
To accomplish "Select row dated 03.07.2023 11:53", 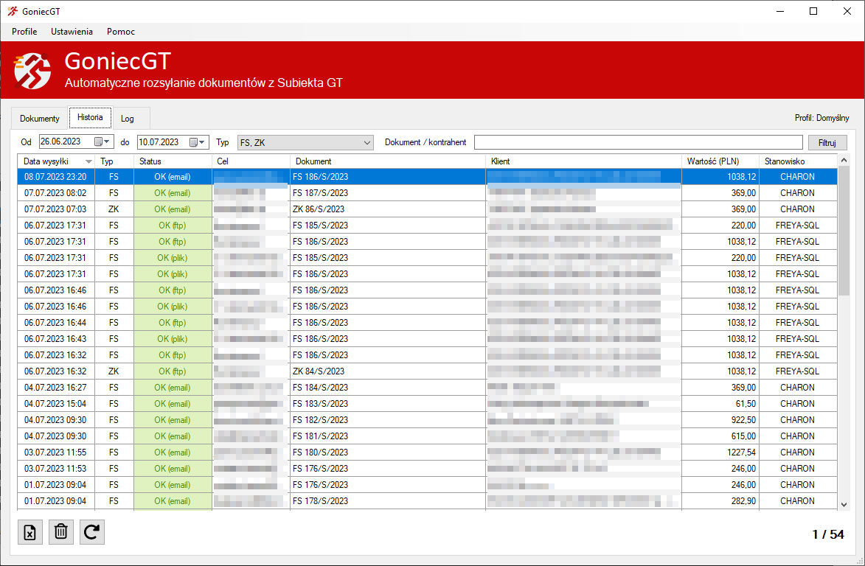I will click(x=428, y=469).
